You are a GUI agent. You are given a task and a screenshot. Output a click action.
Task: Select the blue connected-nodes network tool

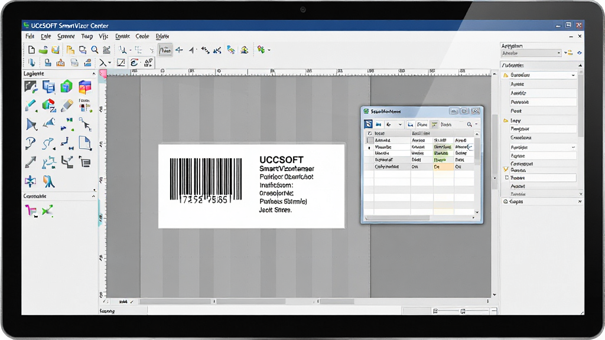point(48,162)
